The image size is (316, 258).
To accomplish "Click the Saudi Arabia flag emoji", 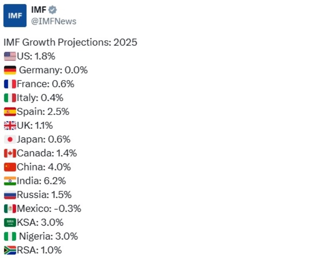I will click(x=10, y=222).
